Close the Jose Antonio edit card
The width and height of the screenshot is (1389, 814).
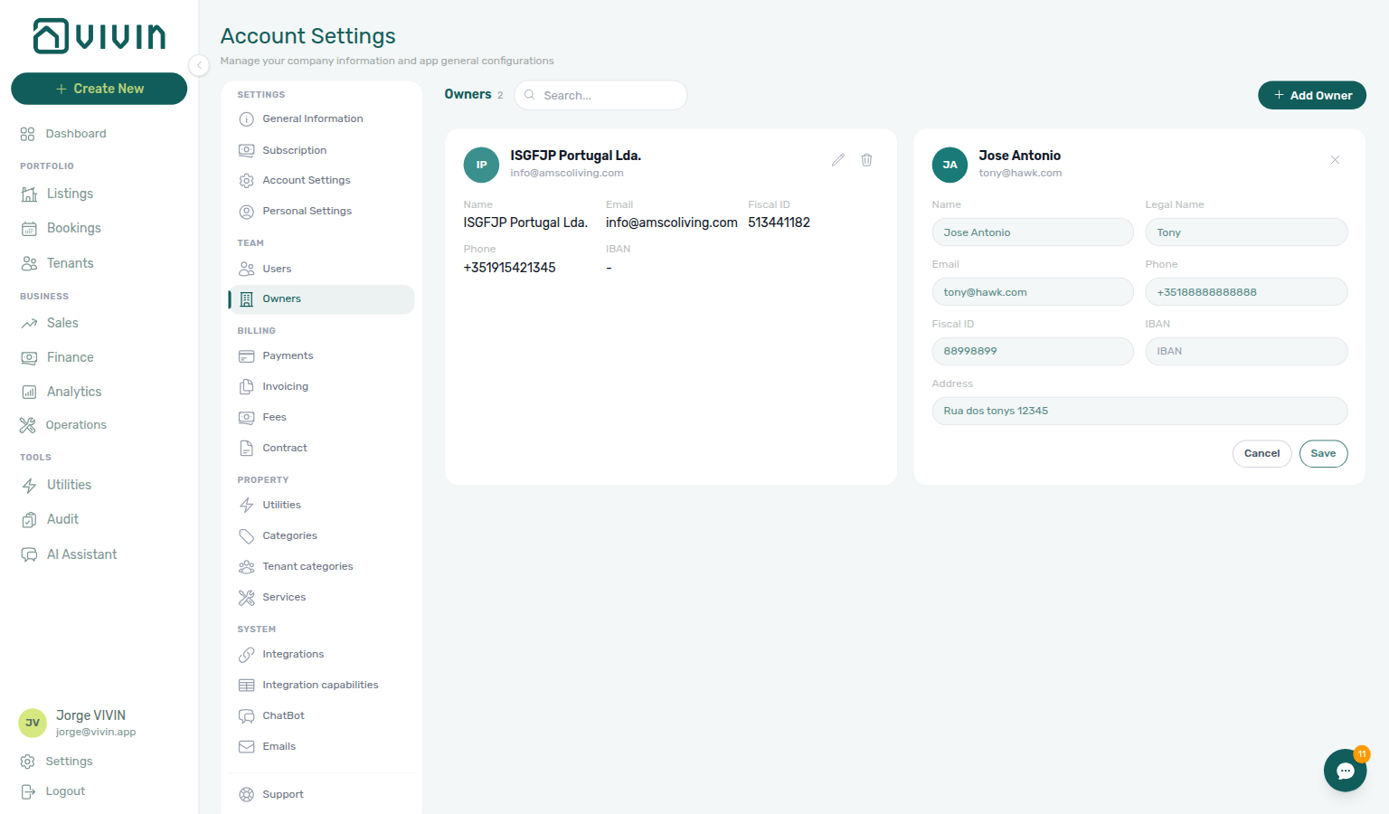click(1335, 160)
